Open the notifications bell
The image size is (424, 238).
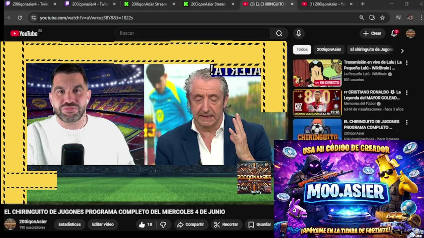point(394,33)
